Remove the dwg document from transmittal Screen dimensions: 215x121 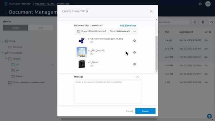[134, 41]
